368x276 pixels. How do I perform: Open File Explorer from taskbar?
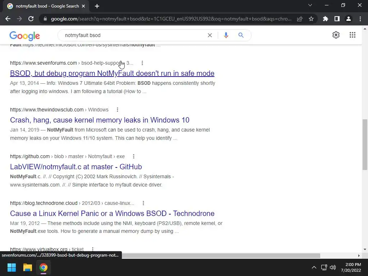coord(27,267)
